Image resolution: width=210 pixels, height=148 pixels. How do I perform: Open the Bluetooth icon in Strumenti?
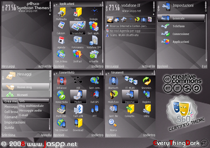coord(114,81)
